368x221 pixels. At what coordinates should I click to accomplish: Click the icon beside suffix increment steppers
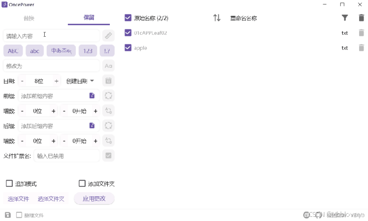point(108,141)
